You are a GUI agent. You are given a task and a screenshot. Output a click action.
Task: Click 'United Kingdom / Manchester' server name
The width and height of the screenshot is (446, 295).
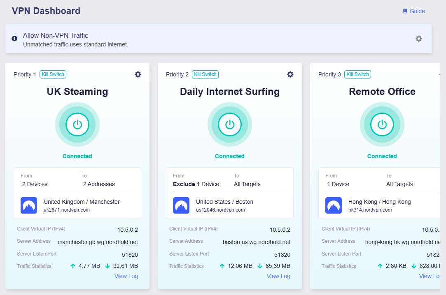[x=82, y=202]
